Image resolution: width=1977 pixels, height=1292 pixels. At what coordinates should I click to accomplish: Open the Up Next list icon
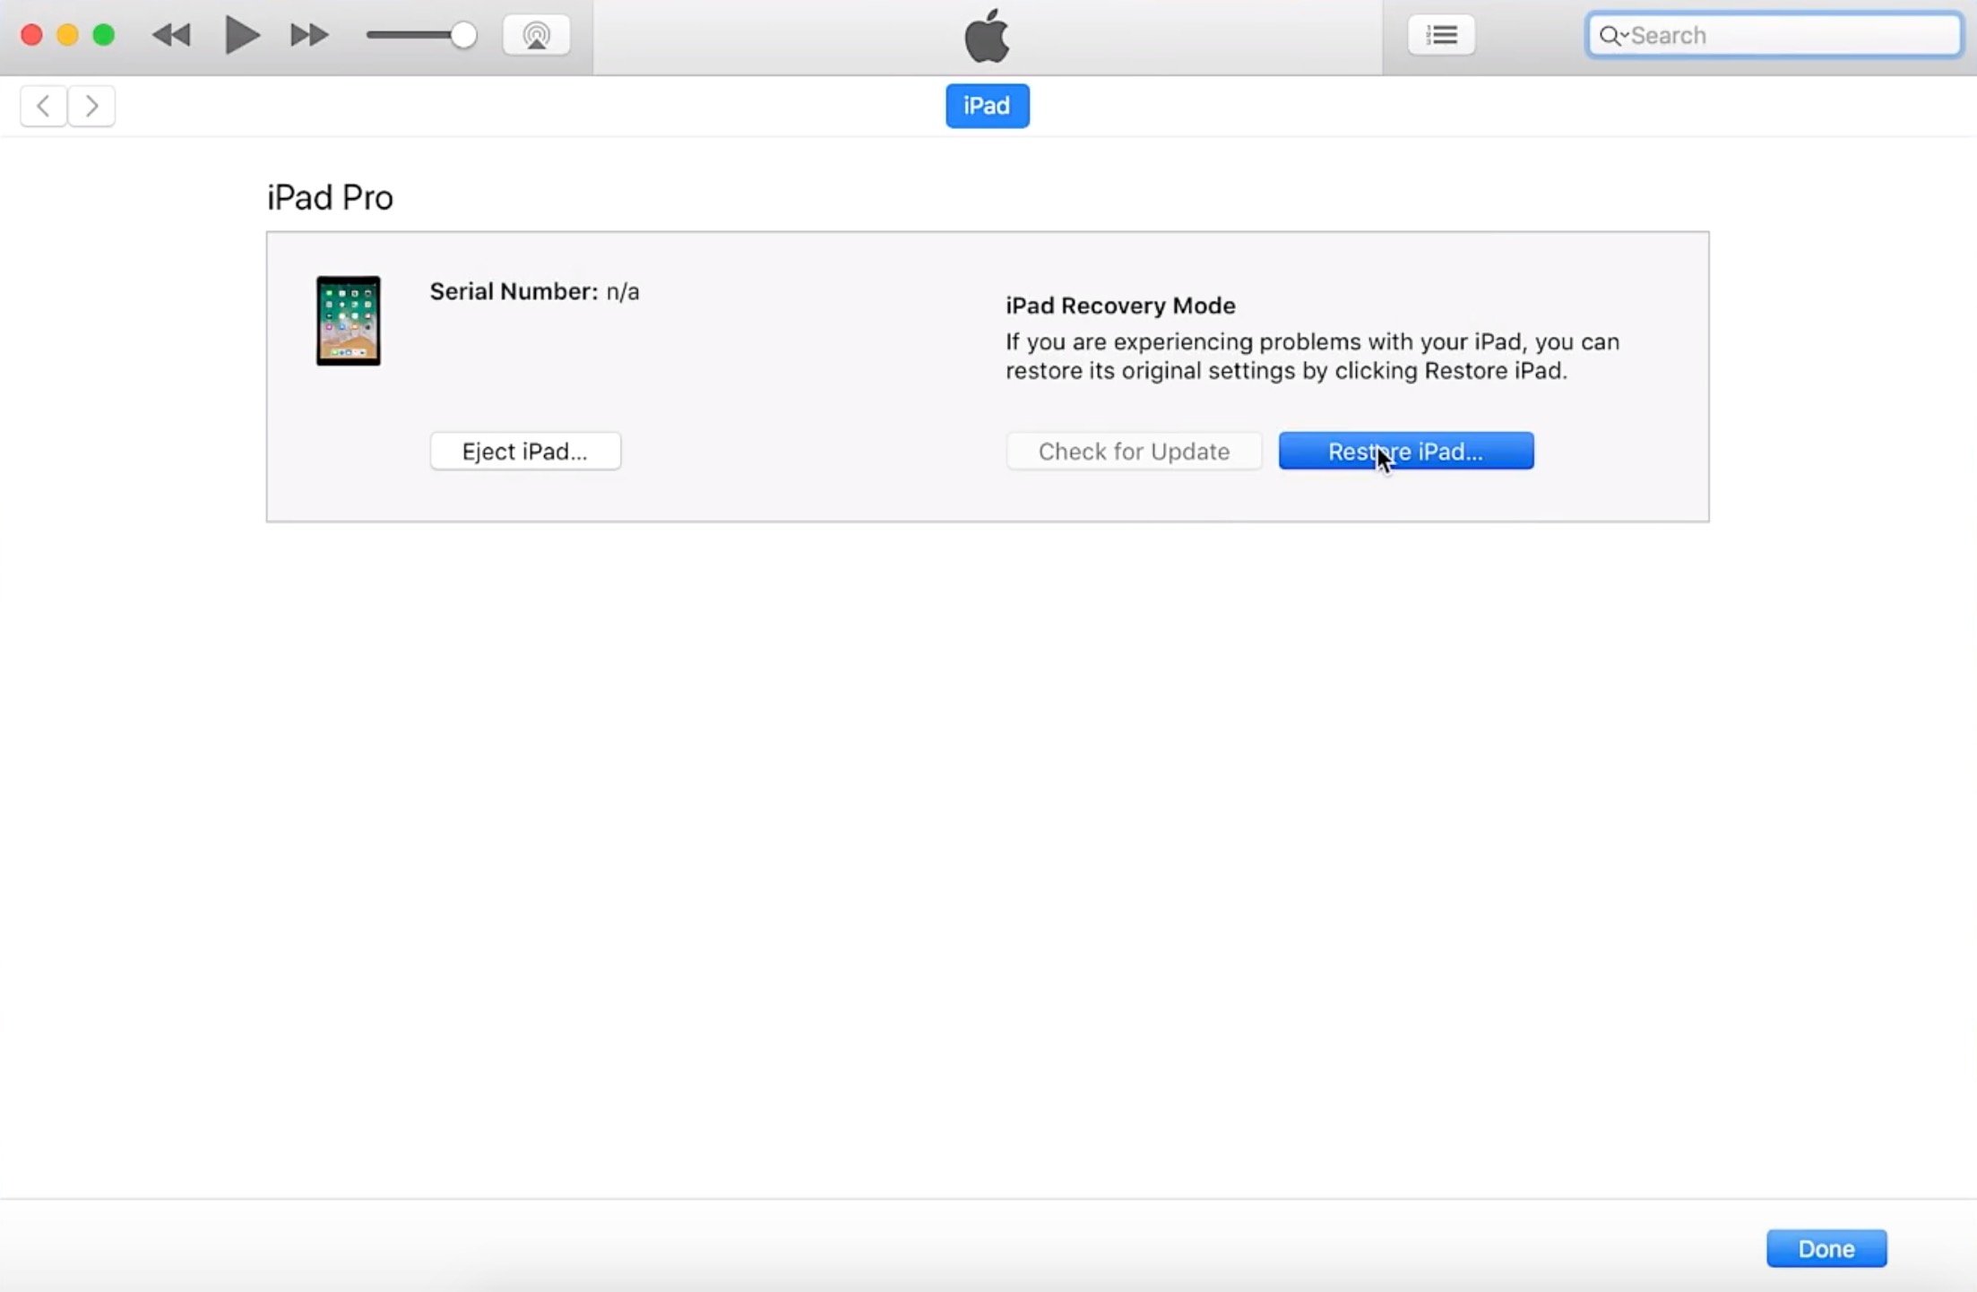[1441, 35]
